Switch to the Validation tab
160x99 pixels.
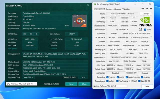[126, 9]
